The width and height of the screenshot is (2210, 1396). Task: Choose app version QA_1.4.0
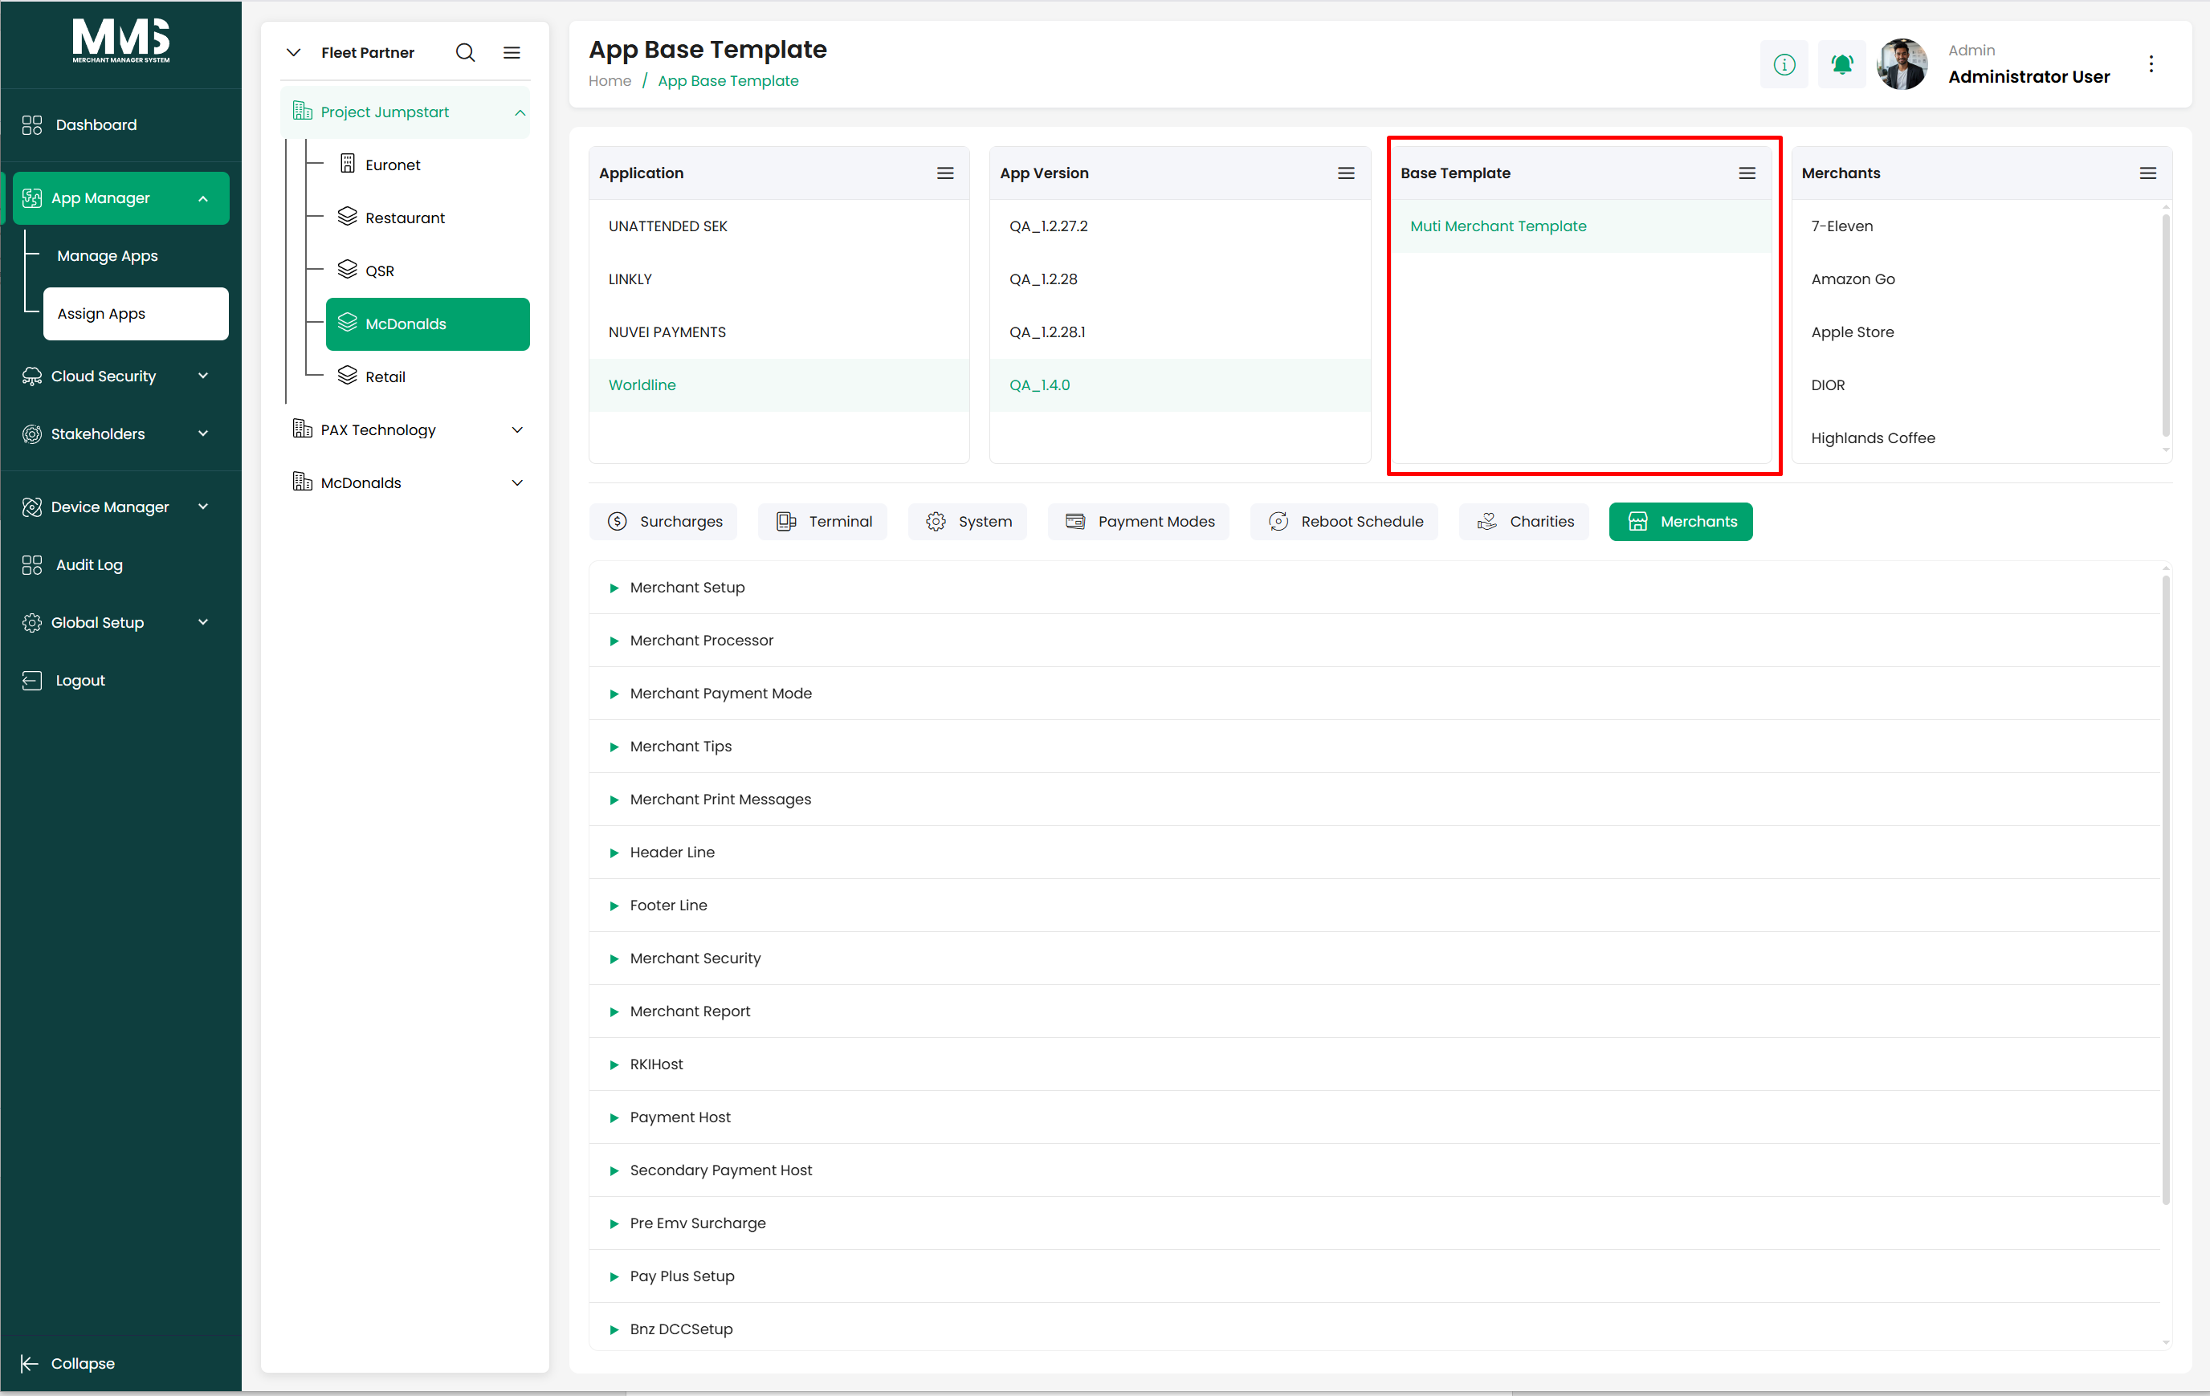[1180, 385]
